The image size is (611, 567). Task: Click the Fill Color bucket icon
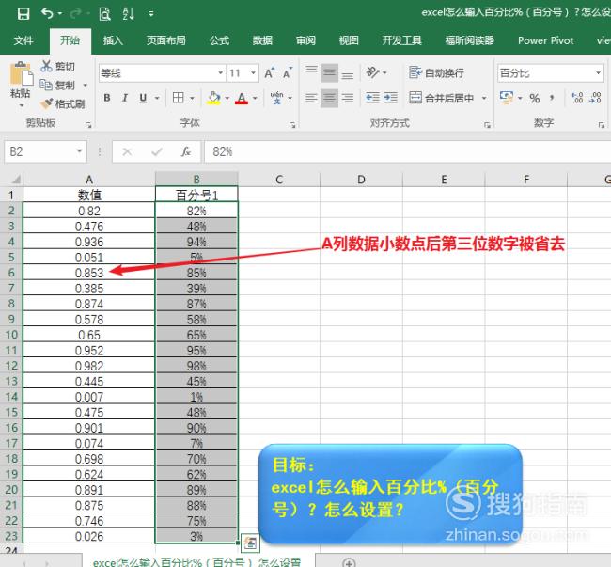(213, 98)
